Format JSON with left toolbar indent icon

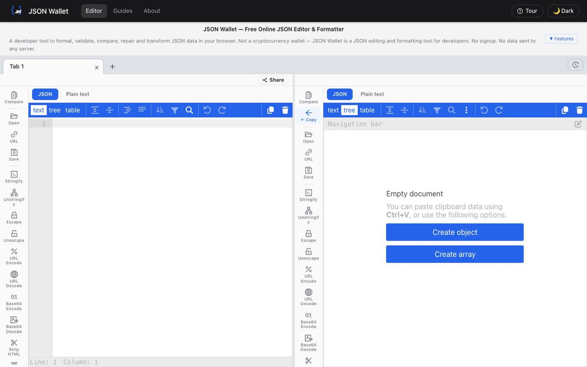coord(127,110)
